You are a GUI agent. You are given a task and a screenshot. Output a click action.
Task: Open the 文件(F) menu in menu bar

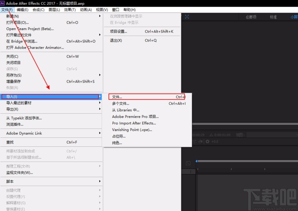[x=7, y=10]
